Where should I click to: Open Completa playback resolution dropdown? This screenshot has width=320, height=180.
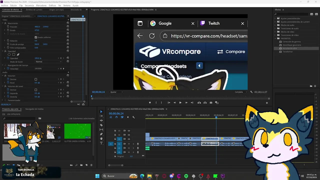click(240, 92)
